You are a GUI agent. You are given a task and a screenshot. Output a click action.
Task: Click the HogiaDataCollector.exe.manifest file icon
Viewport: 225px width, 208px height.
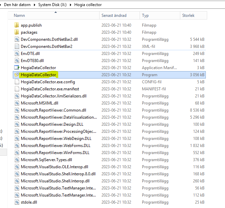17,89
